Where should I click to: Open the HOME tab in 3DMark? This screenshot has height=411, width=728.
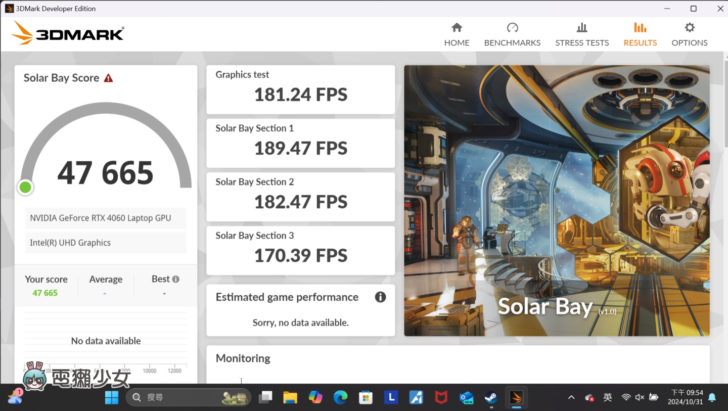(x=457, y=34)
